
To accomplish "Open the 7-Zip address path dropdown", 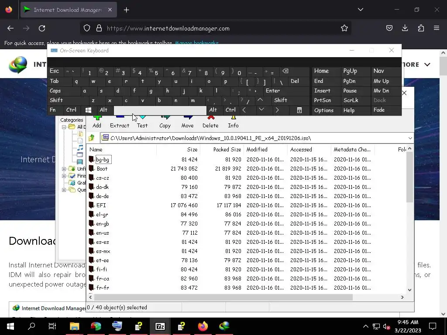I will point(410,138).
